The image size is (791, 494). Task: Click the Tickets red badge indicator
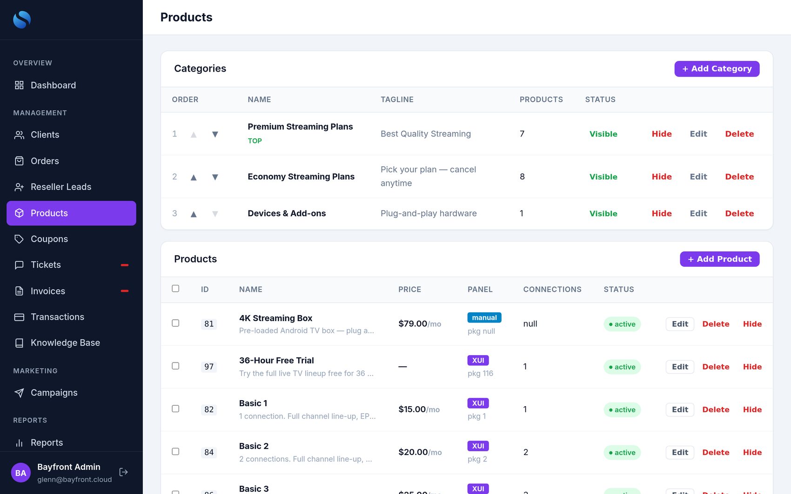point(125,265)
